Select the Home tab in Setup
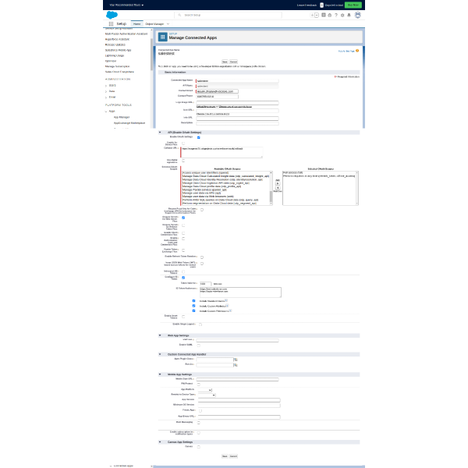Viewport: 468px width, 468px height. [x=136, y=24]
